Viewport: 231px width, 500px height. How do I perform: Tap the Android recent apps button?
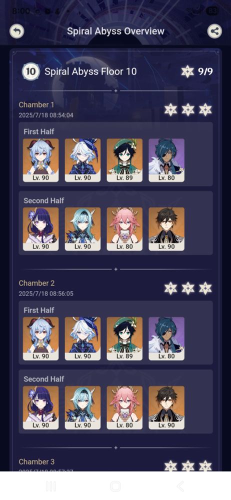tap(50, 486)
